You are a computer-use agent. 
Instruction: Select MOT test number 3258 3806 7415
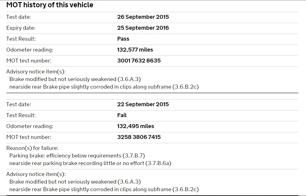click(139, 137)
